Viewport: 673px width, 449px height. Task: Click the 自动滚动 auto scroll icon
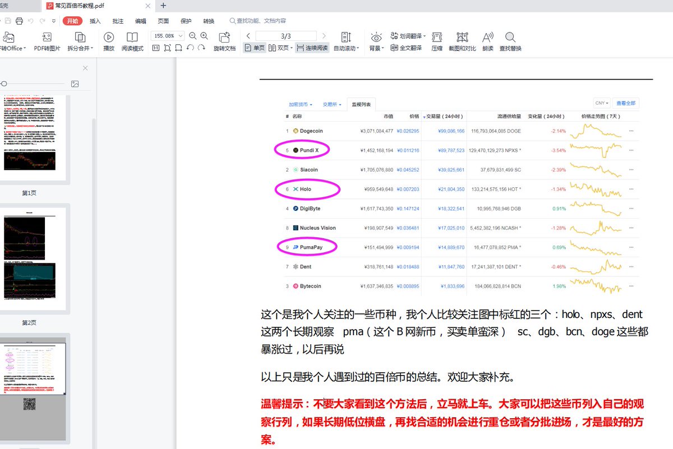click(x=345, y=37)
